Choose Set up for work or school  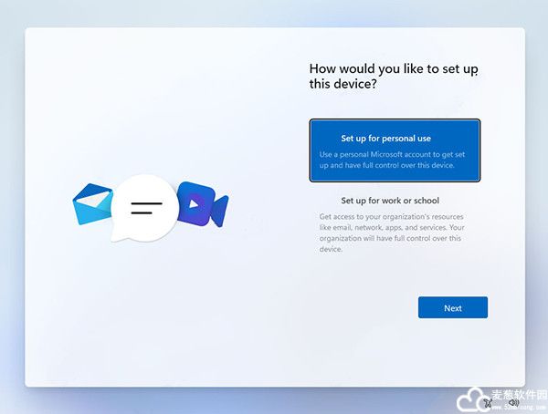click(x=395, y=223)
